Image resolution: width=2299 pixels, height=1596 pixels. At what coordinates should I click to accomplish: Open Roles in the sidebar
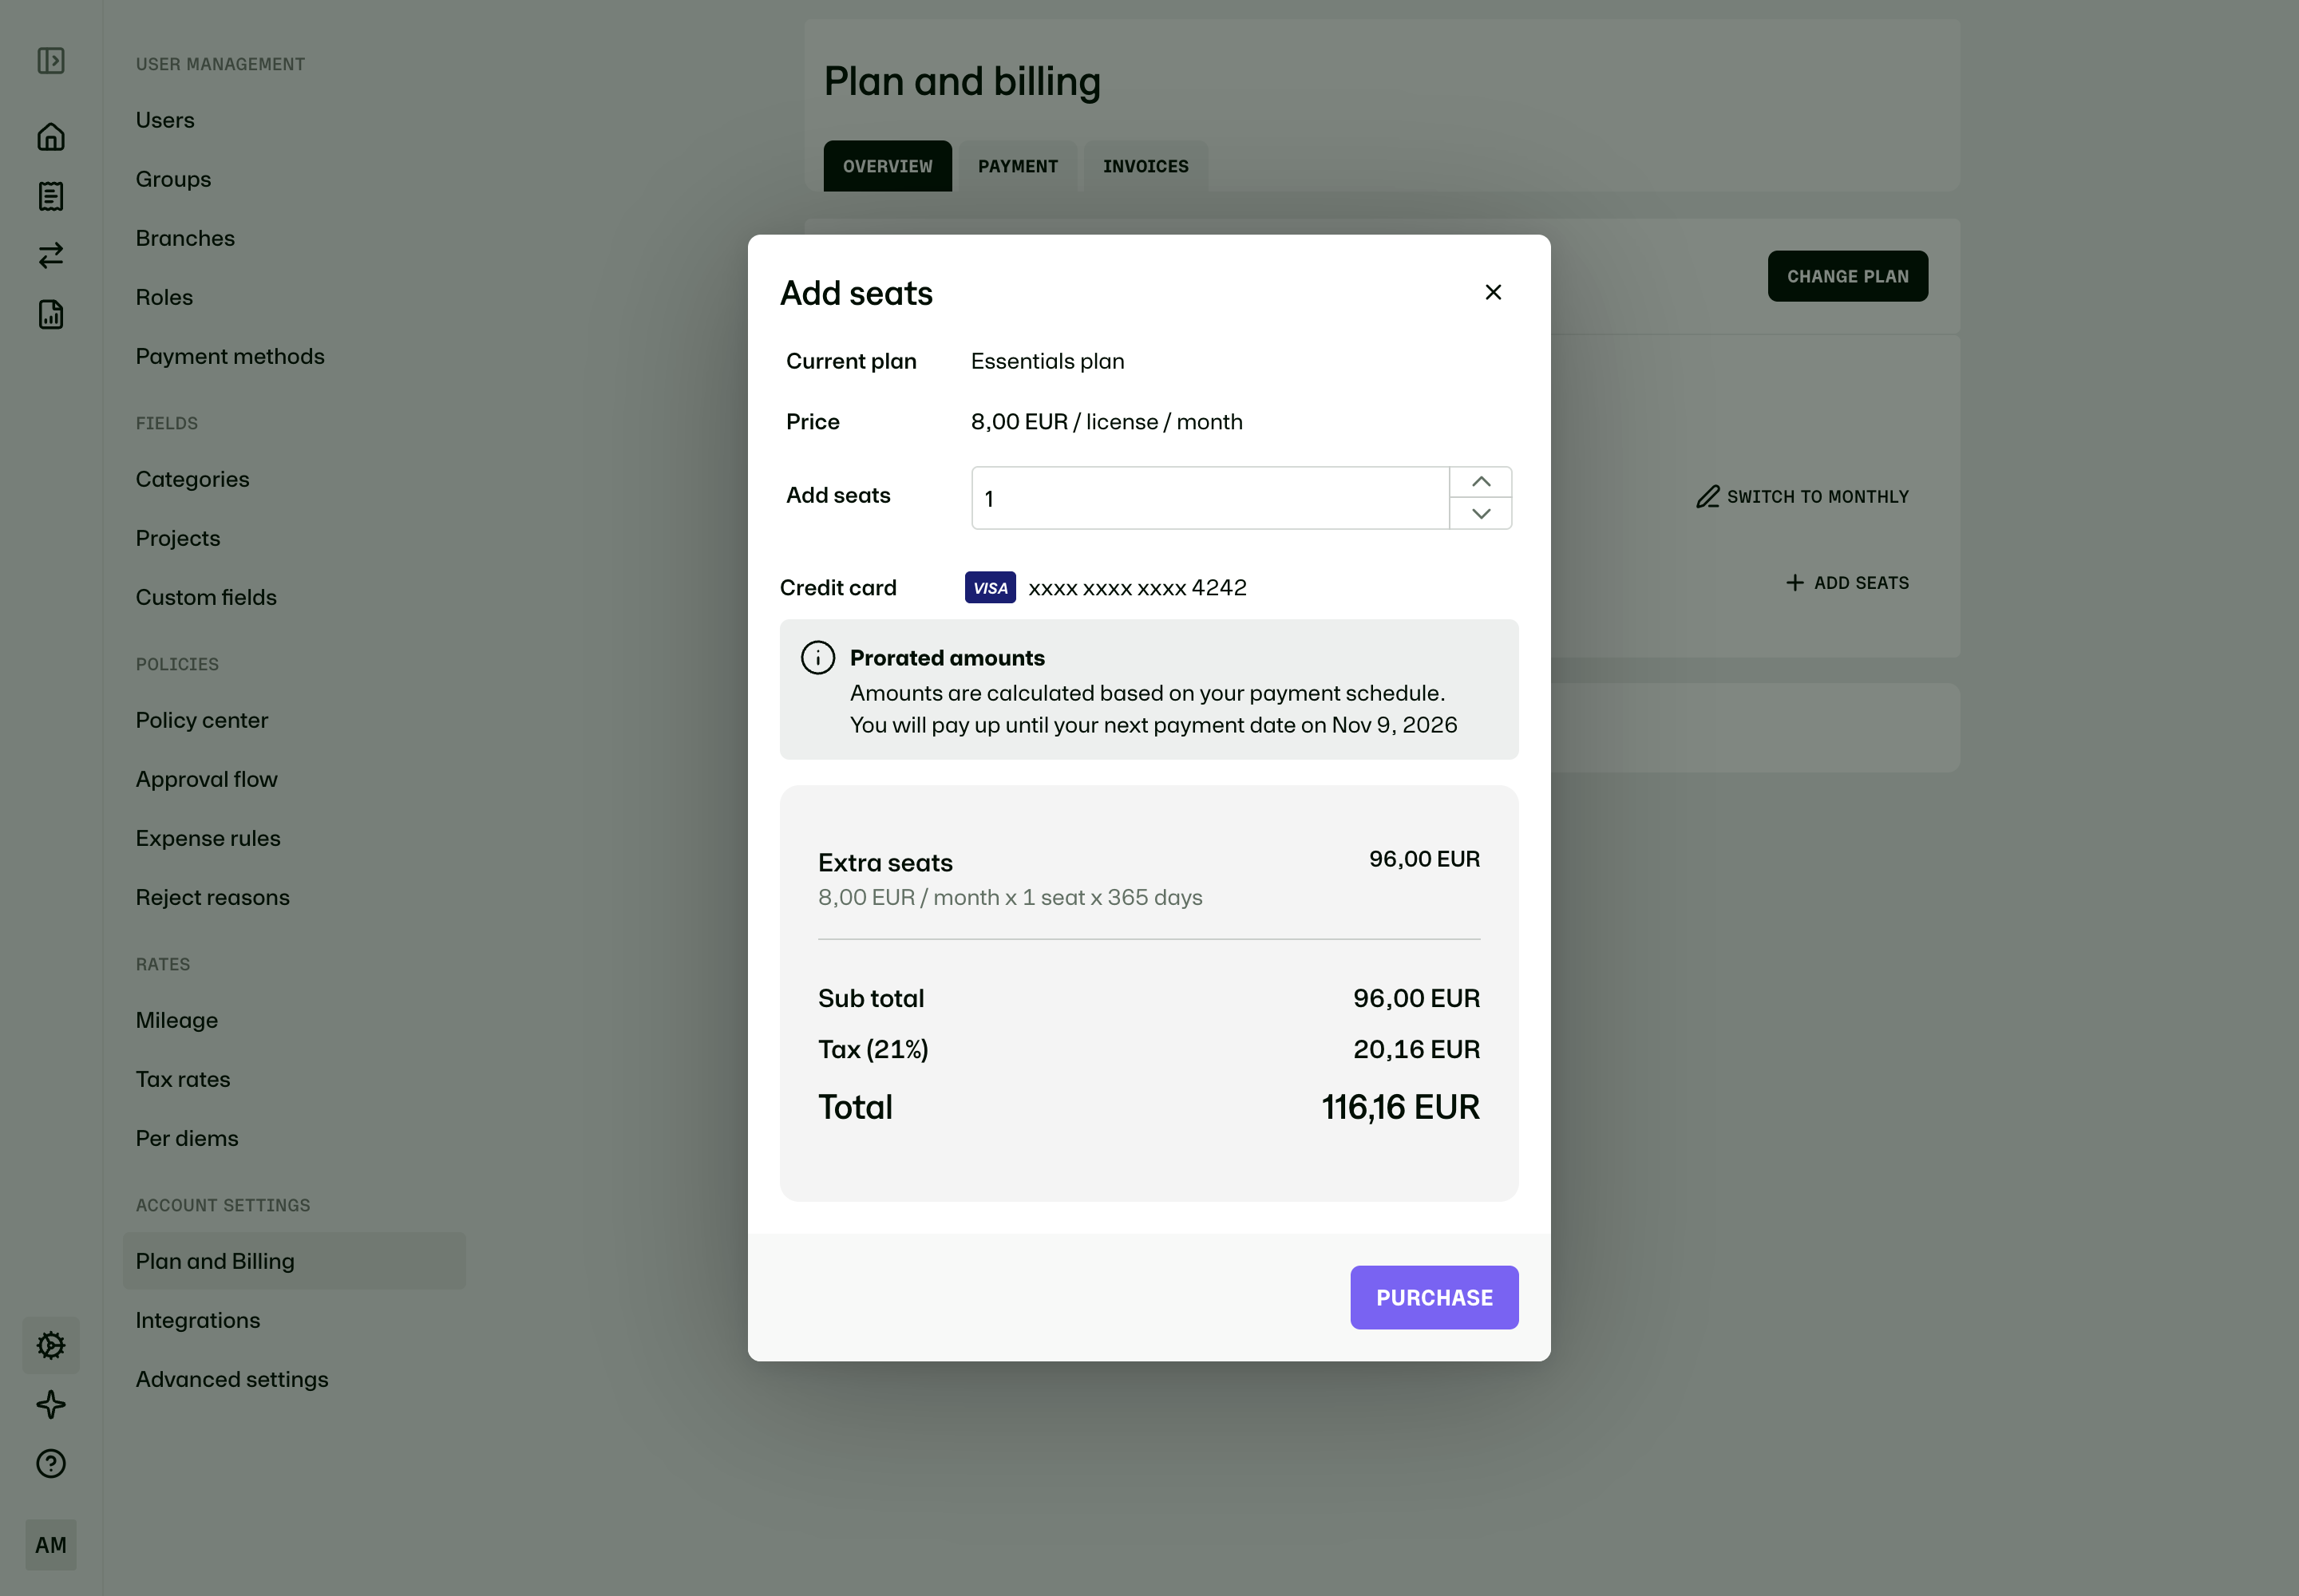coord(164,297)
